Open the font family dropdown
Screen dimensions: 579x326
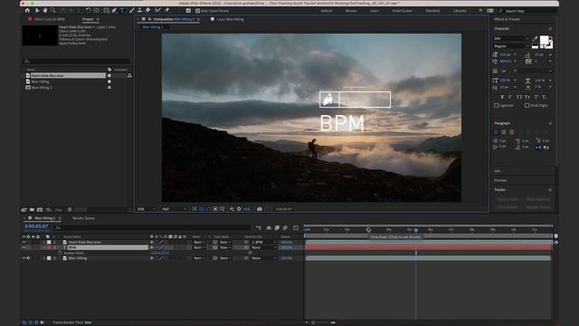pyautogui.click(x=511, y=38)
